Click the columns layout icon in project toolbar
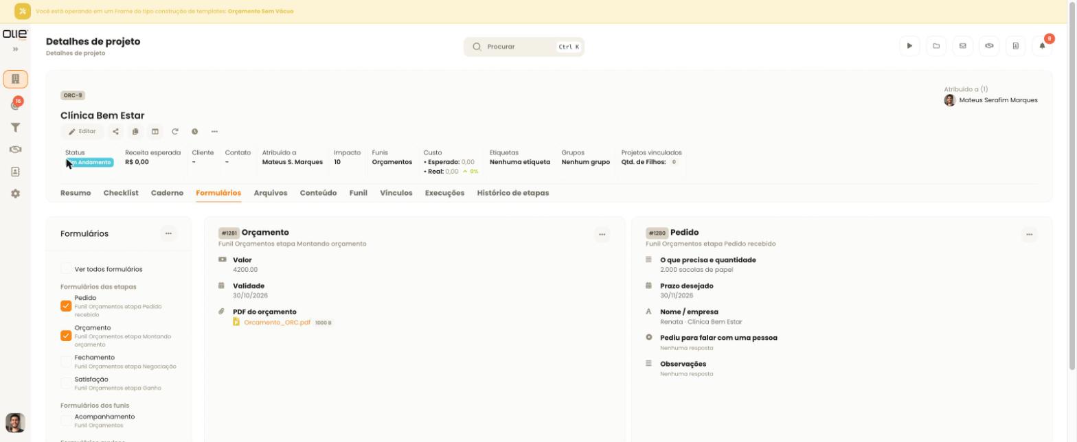The width and height of the screenshot is (1077, 442). [x=155, y=132]
